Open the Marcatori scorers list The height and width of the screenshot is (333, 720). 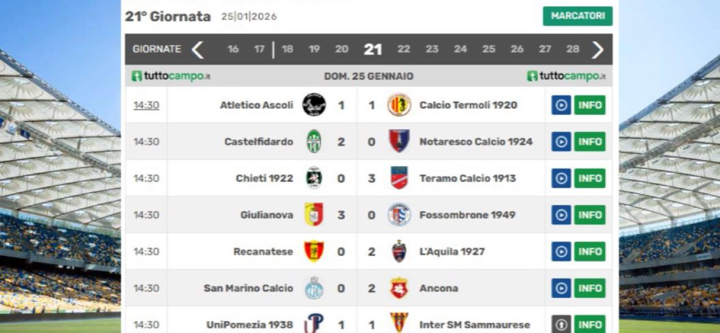pos(577,16)
